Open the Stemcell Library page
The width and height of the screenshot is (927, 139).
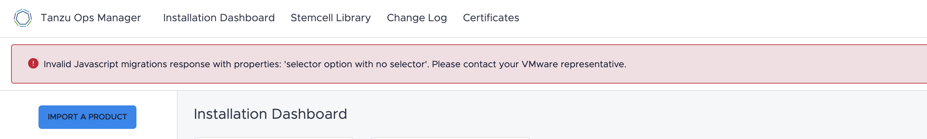tap(330, 18)
